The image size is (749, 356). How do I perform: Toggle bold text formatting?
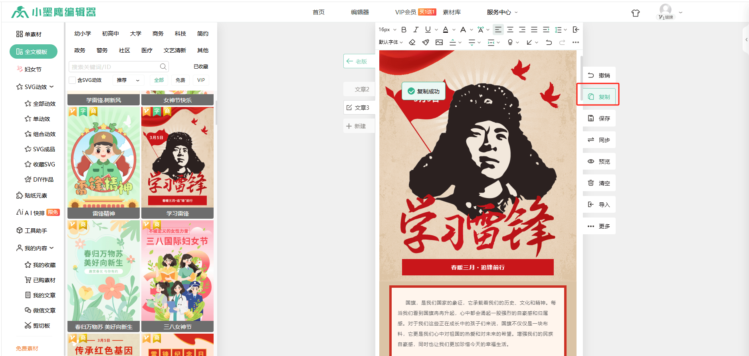tap(404, 30)
